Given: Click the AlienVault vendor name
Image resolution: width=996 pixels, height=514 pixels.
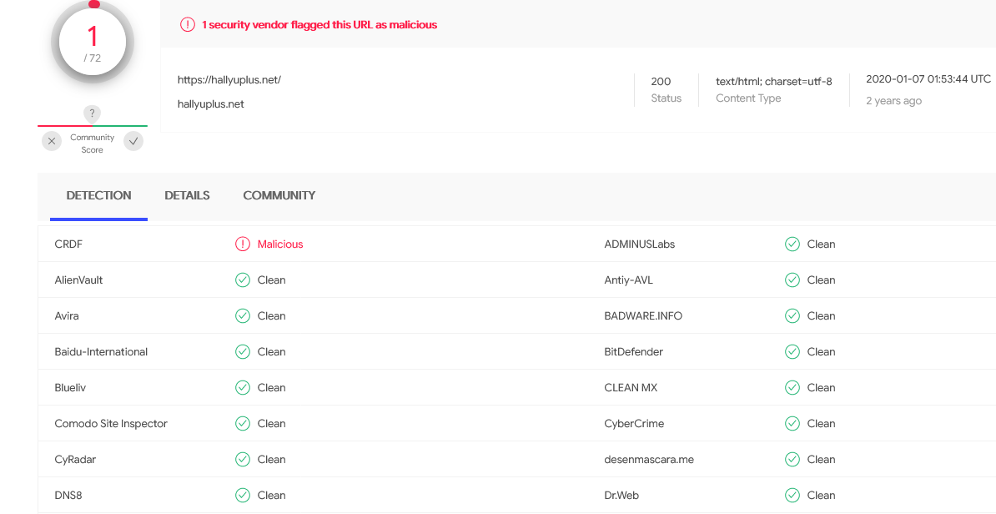Looking at the screenshot, I should pyautogui.click(x=78, y=280).
